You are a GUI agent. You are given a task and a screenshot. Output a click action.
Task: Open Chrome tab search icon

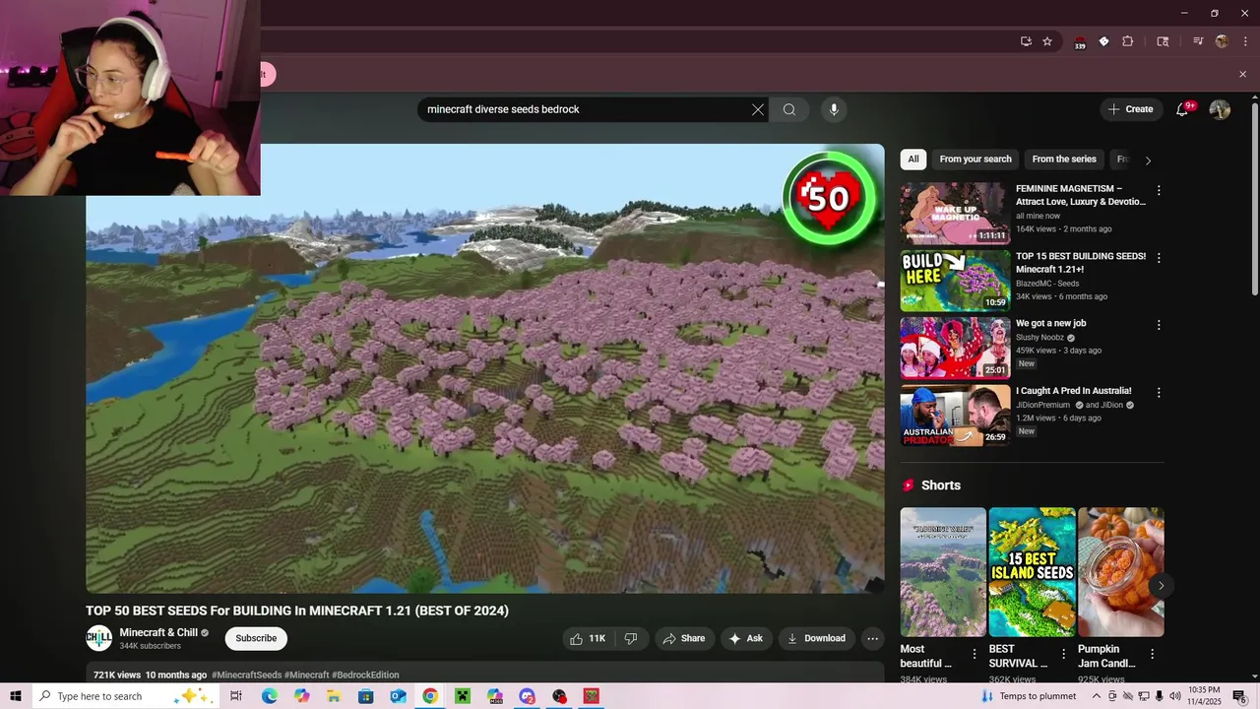pyautogui.click(x=1163, y=41)
